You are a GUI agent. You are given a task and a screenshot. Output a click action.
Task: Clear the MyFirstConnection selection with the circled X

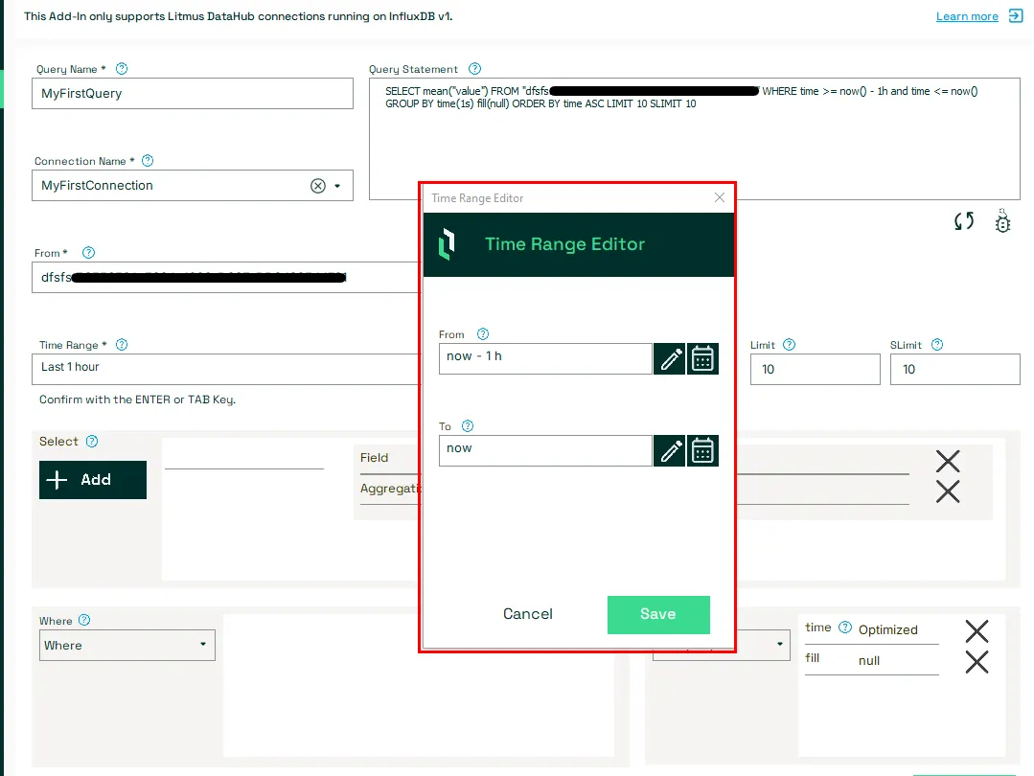(318, 186)
